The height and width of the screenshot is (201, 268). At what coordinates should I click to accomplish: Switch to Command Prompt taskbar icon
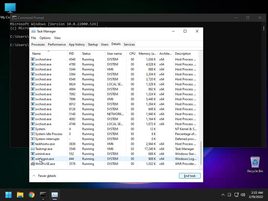click(43, 195)
